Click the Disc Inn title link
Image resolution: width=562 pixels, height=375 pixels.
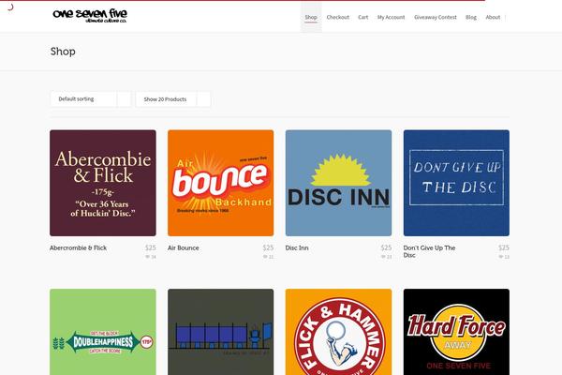297,247
